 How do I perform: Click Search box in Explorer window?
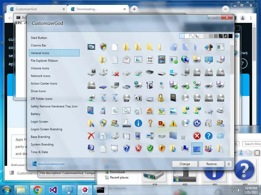pyautogui.click(x=252, y=144)
